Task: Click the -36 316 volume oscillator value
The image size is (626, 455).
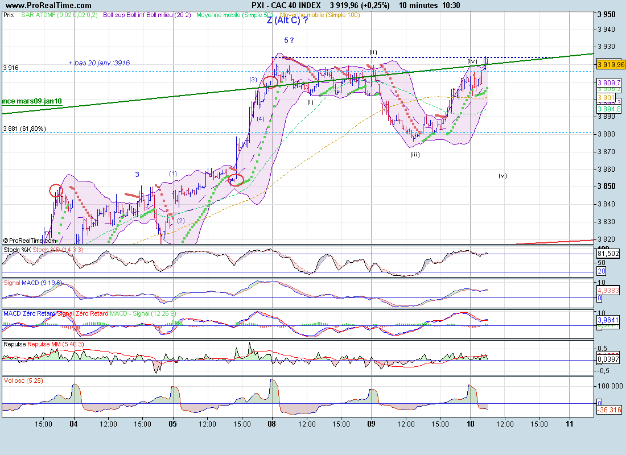Action: [609, 410]
